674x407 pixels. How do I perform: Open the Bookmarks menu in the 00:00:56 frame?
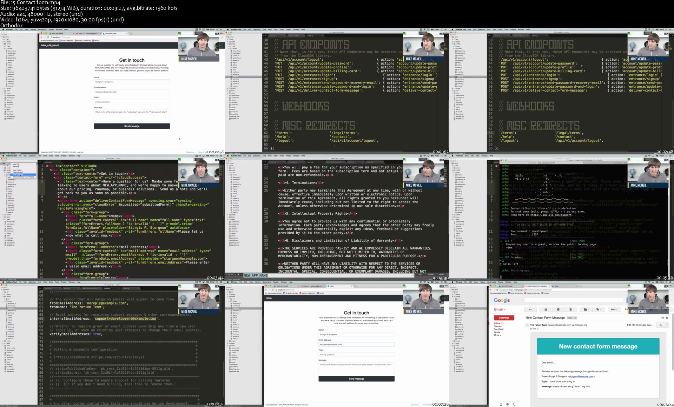pos(42,29)
